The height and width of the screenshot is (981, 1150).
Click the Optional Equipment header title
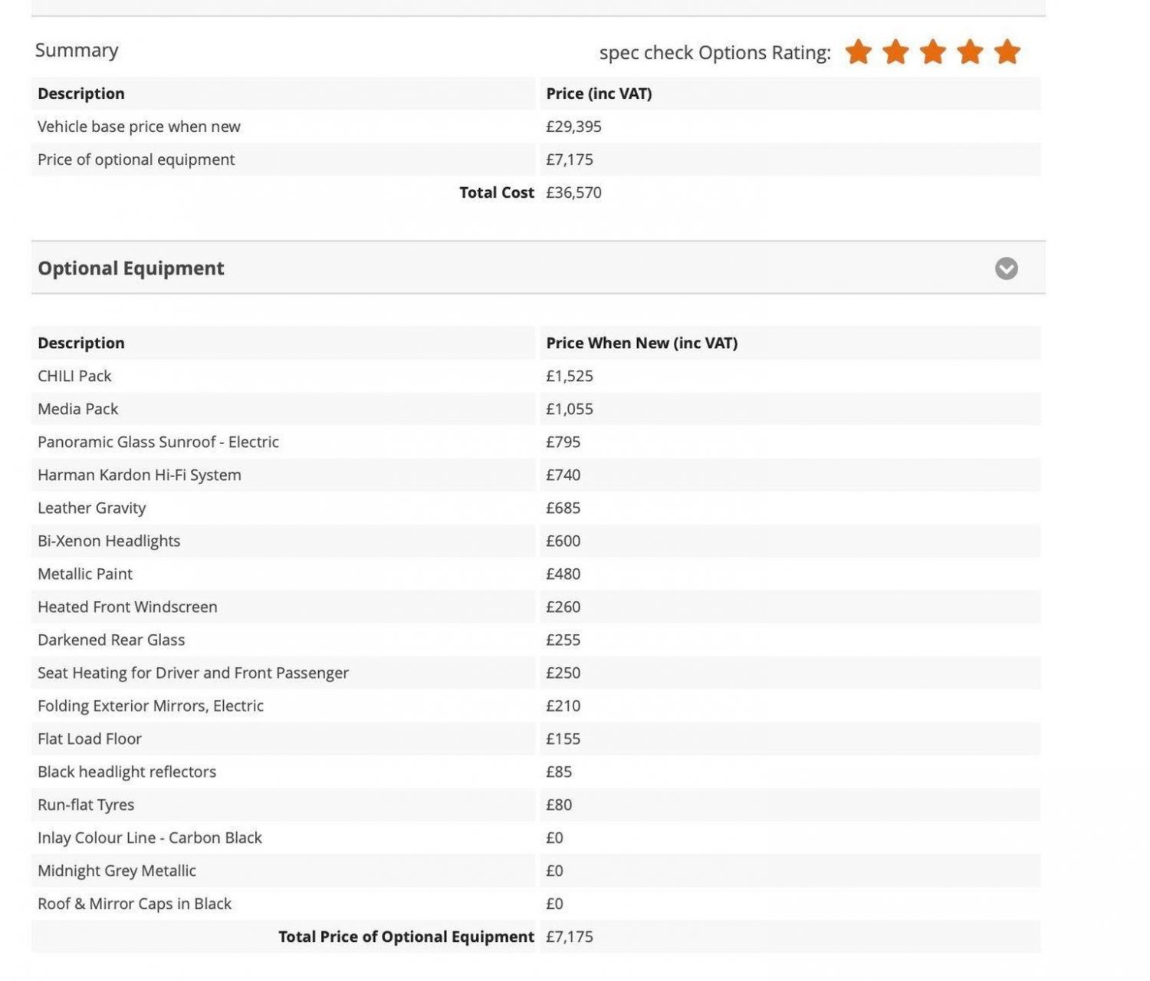tap(131, 268)
